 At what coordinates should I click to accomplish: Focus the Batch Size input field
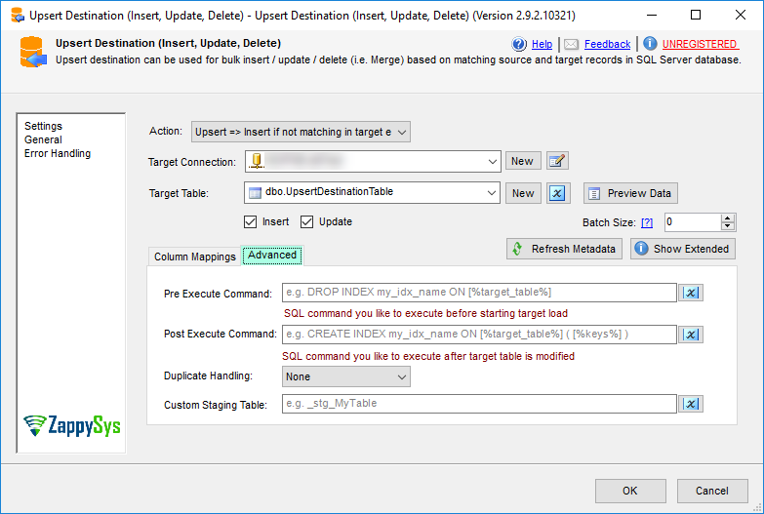coord(693,222)
